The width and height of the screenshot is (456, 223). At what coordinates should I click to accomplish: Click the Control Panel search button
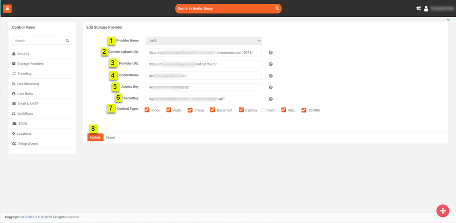tap(67, 41)
